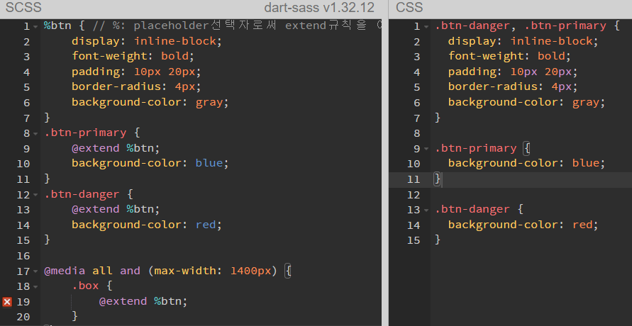Click the placeholder comment on SCSS line 1
This screenshot has height=326, width=632.
point(237,26)
